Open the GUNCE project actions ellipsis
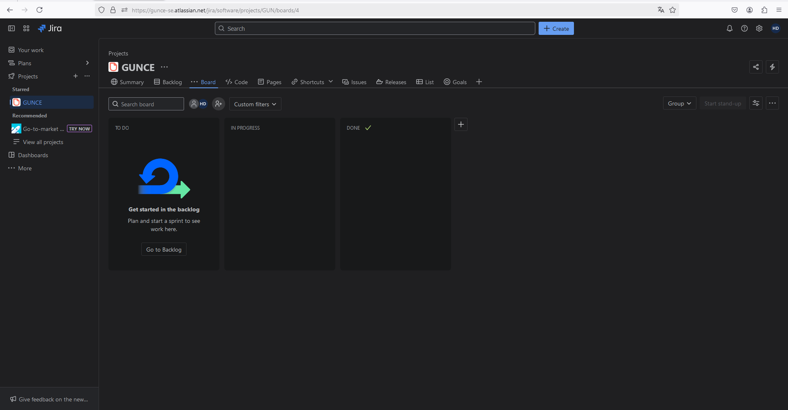Image resolution: width=788 pixels, height=410 pixels. [x=164, y=67]
